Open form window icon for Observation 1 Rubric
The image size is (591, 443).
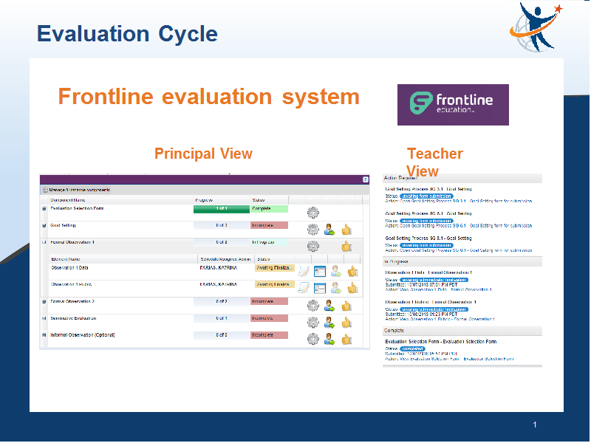[x=320, y=288]
